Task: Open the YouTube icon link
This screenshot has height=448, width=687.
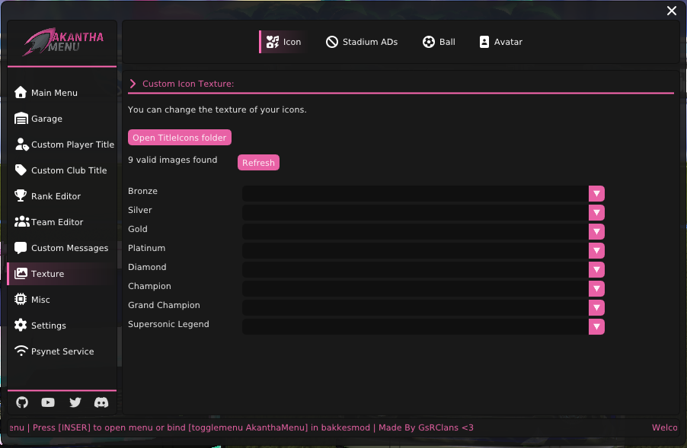Action: tap(48, 402)
